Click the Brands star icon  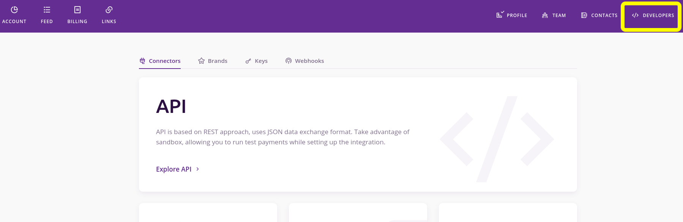click(x=201, y=61)
